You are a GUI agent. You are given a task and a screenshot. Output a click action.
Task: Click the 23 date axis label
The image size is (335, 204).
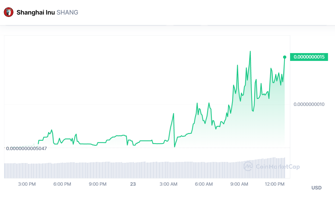tap(133, 184)
